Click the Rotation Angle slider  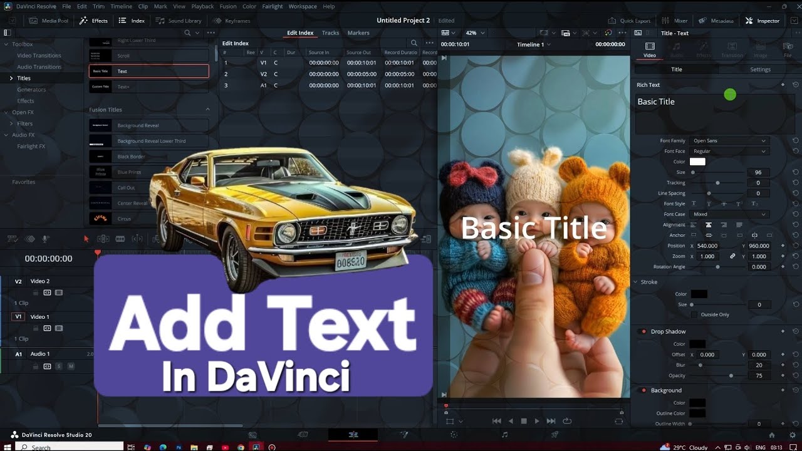click(x=717, y=267)
